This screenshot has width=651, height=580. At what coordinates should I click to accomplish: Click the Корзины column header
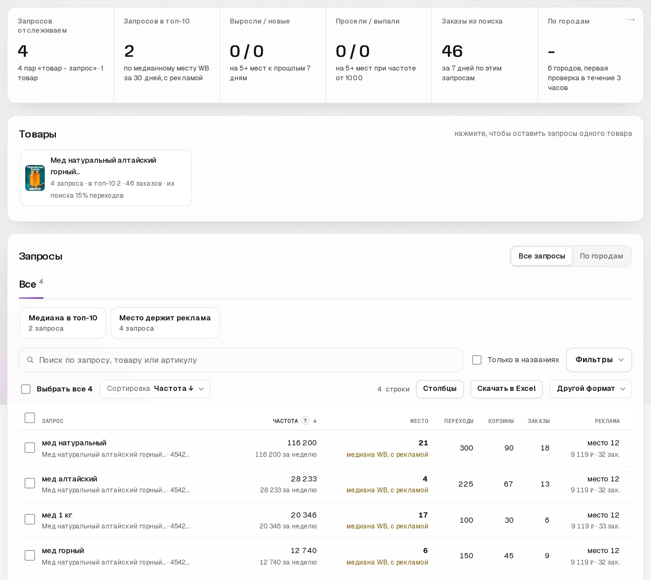point(501,421)
